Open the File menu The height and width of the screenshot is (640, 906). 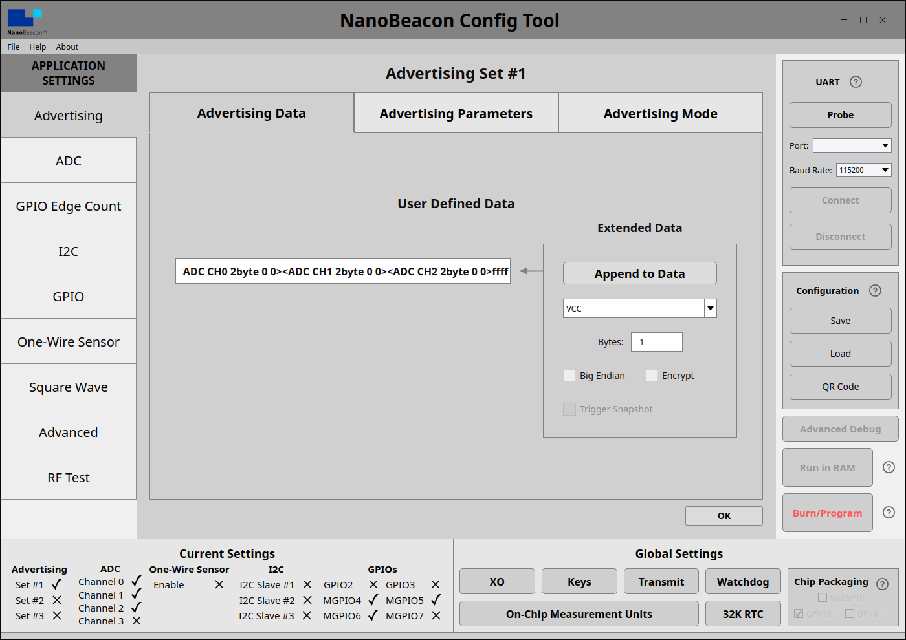14,47
